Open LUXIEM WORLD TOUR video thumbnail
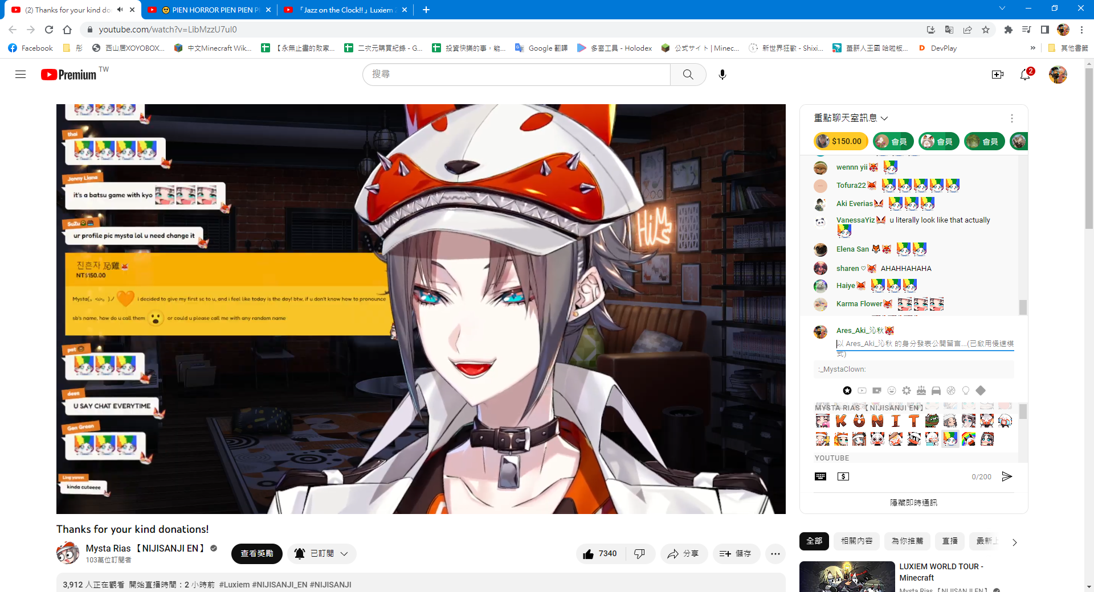 point(847,577)
